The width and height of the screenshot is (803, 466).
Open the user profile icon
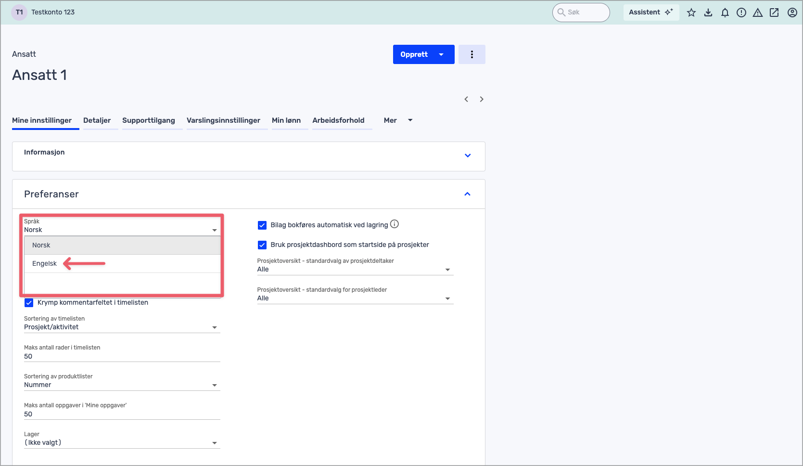(x=792, y=13)
